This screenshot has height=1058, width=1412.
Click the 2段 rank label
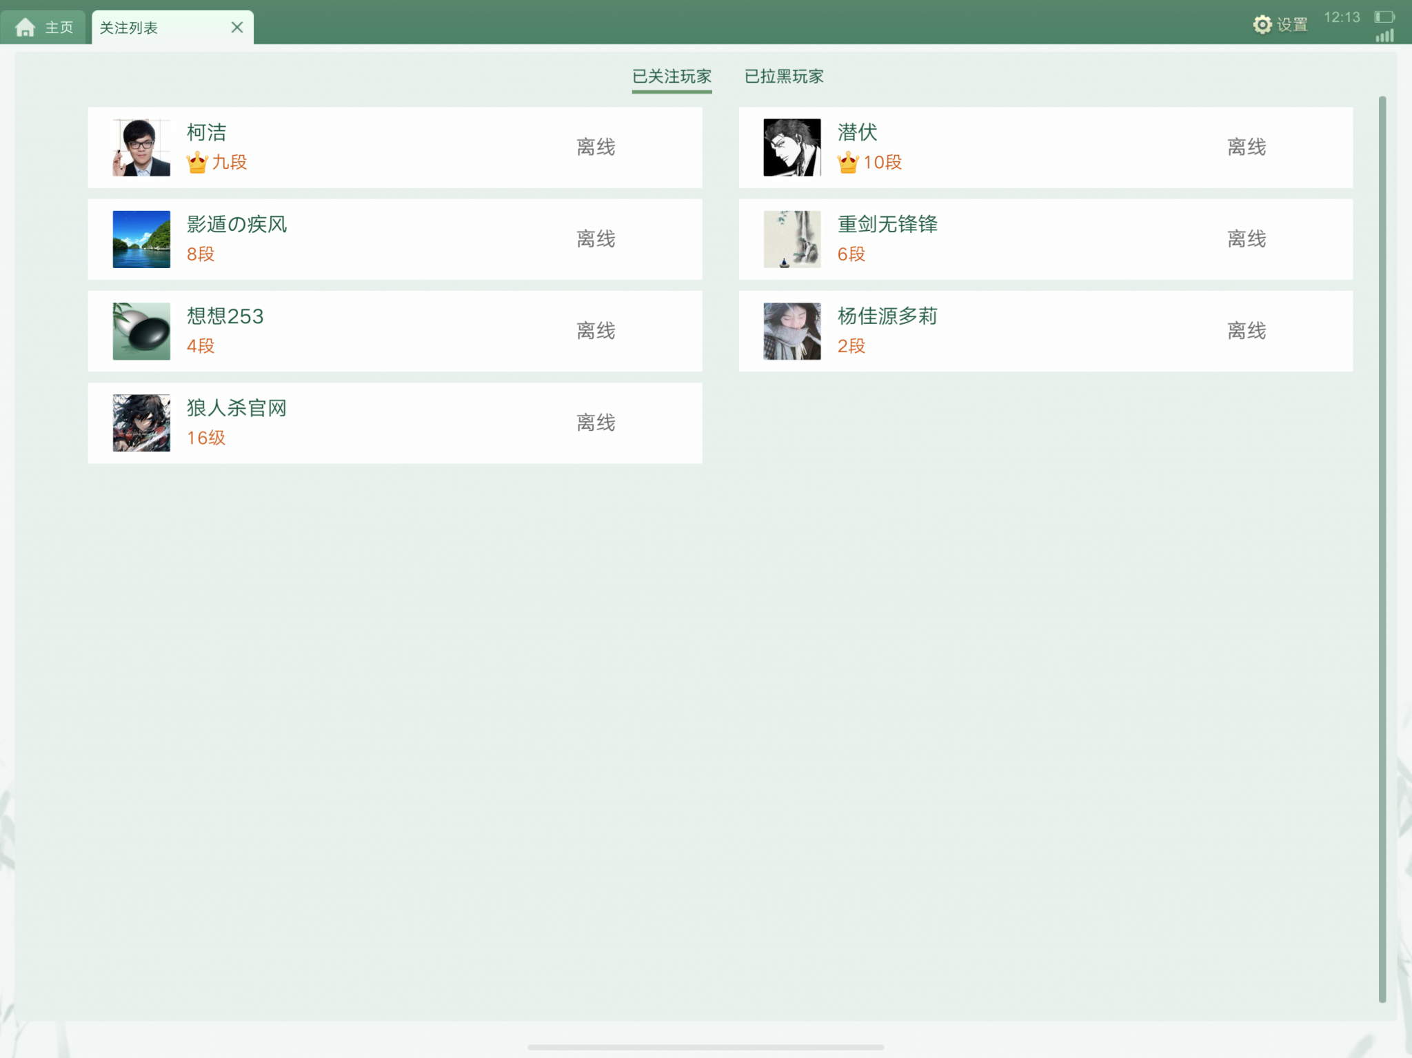tap(851, 346)
